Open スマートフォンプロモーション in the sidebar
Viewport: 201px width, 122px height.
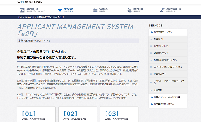[168, 67]
